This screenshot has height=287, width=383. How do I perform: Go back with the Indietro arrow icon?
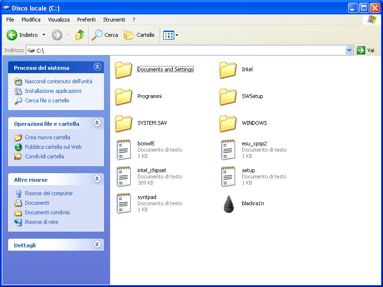[x=11, y=35]
